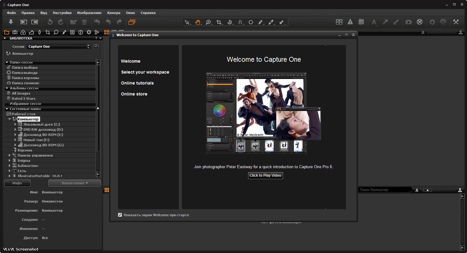This screenshot has width=467, height=253.
Task: Collapse the БИБЛИОТЕКА panel header
Action: tap(5, 38)
